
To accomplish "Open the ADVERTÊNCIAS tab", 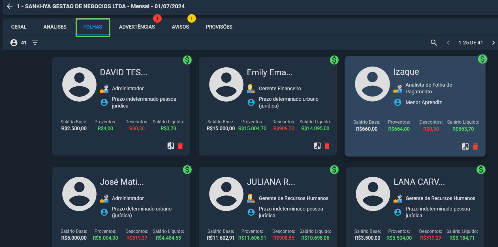I will coord(137,27).
